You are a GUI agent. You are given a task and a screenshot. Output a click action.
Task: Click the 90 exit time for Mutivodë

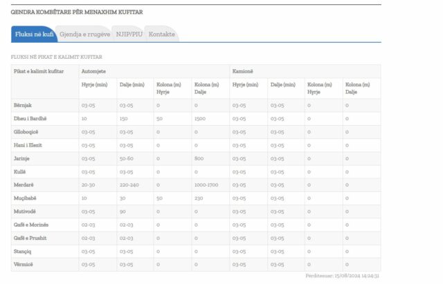tap(123, 211)
